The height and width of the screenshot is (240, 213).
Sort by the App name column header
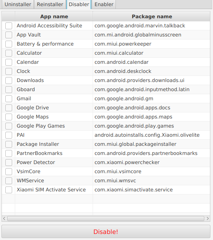[x=54, y=16]
